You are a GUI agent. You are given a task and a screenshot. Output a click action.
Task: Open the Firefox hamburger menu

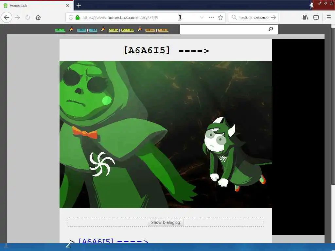pyautogui.click(x=328, y=18)
